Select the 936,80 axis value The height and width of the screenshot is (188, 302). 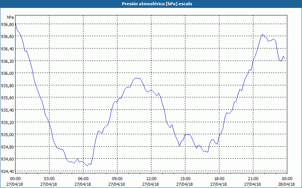[7, 24]
